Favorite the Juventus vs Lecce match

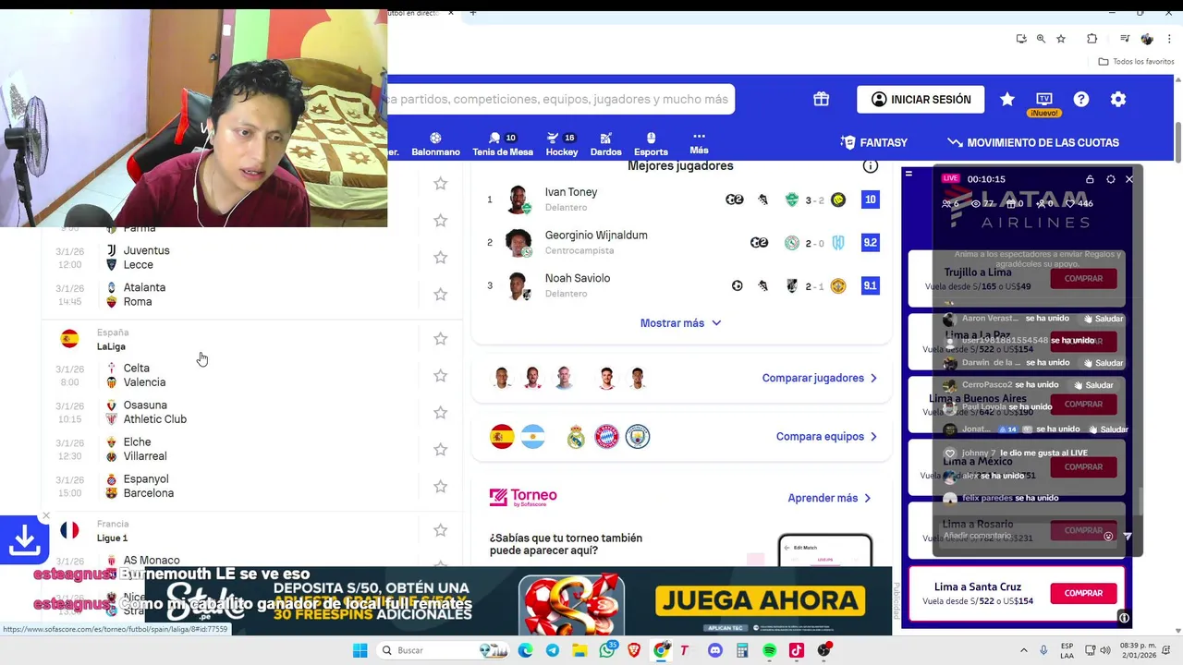441,258
